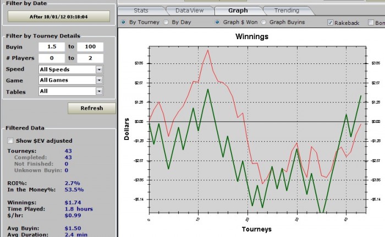Enable Show $EV adjusted checkbox
The image size is (385, 237).
10,141
